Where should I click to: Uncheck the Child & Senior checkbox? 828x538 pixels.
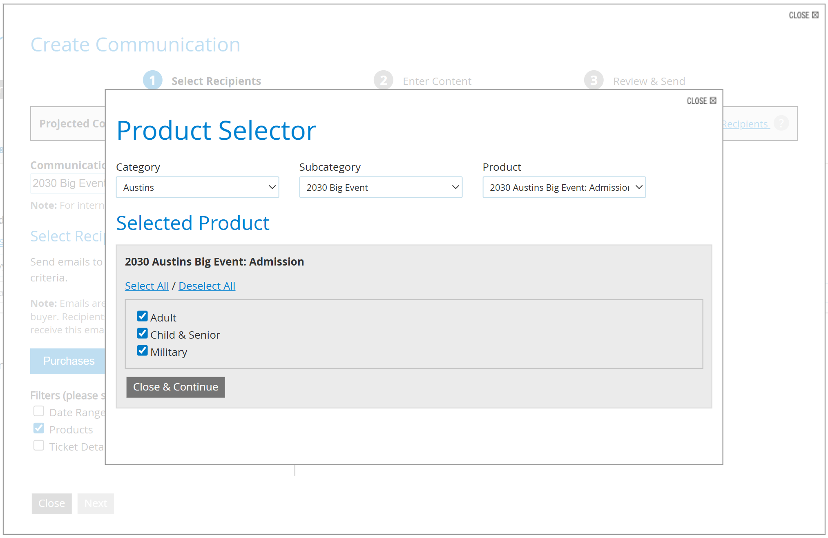coord(142,334)
